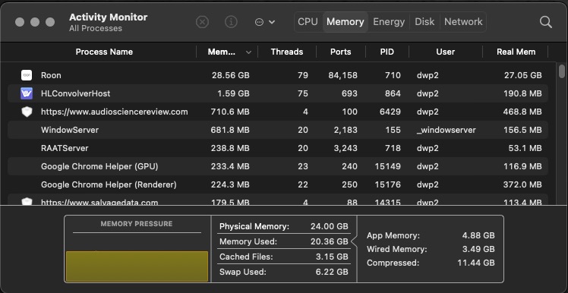
Task: Click the 681.8 MB memory value
Action: [230, 130]
